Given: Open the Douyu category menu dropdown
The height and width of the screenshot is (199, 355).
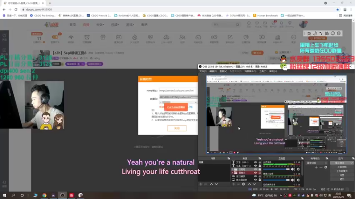Looking at the screenshot, I should 100,25.
